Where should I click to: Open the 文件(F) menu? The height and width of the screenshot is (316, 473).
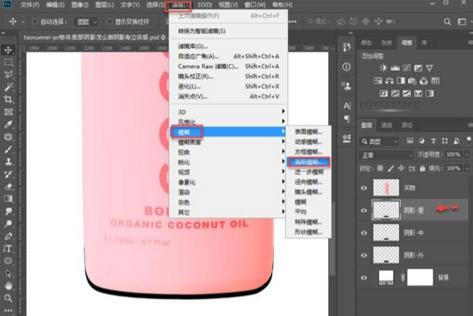[x=30, y=5]
